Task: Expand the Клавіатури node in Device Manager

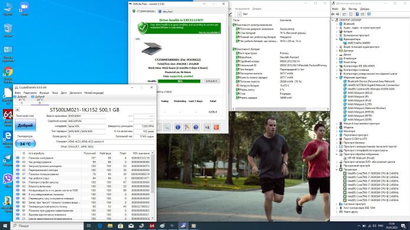Action: pos(337,58)
